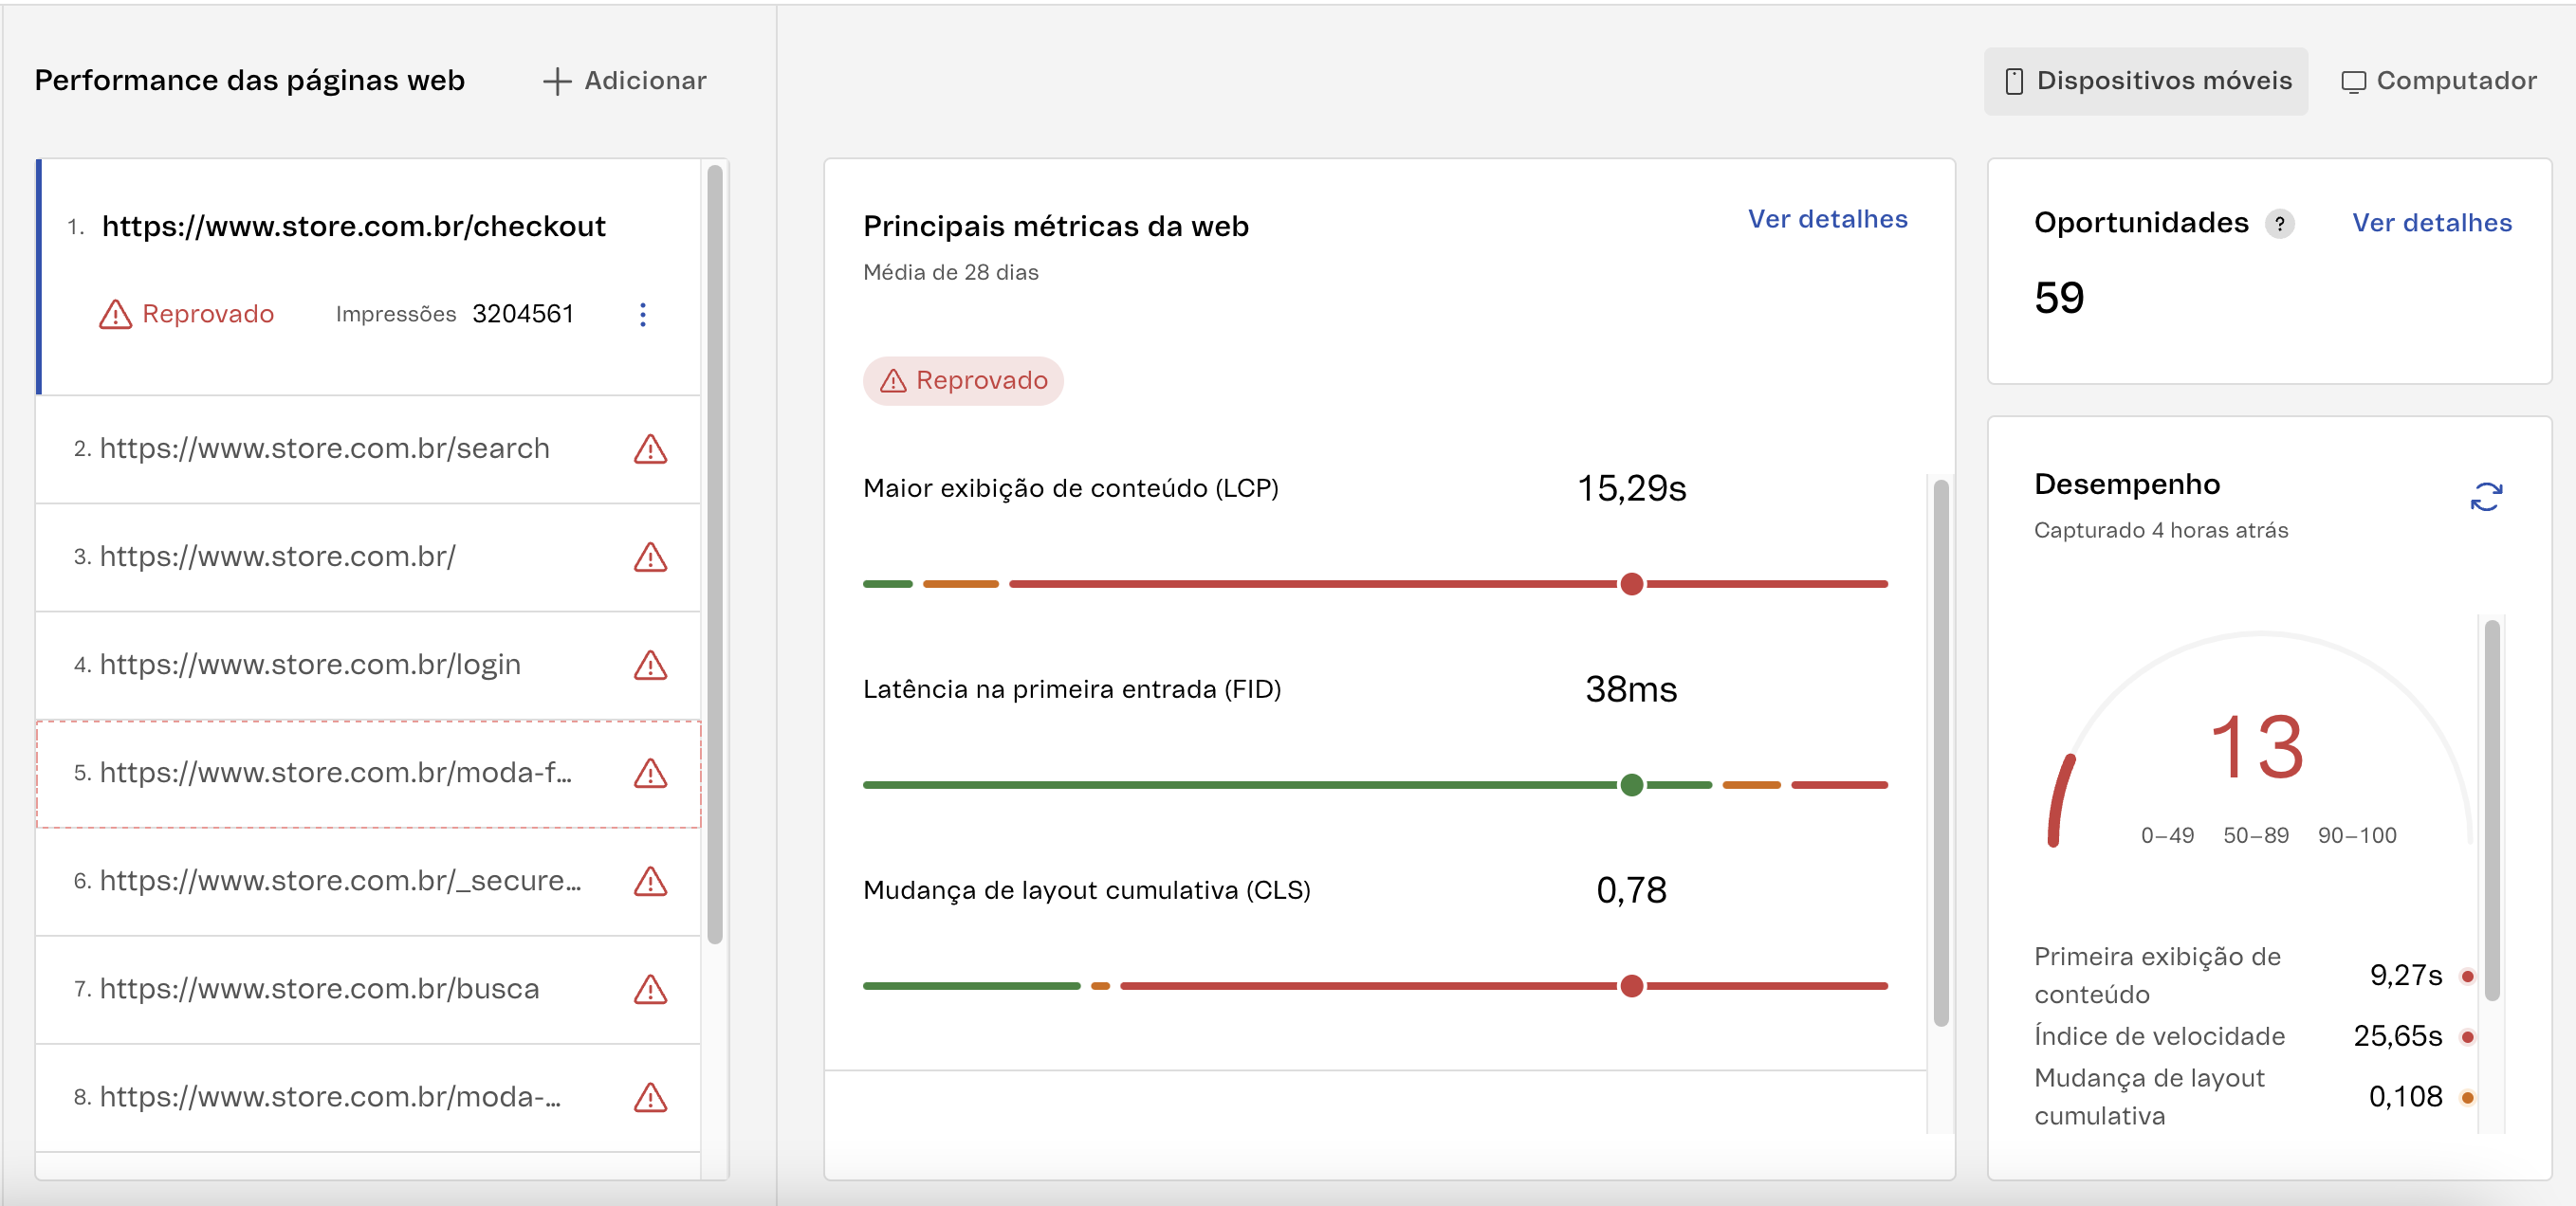Select the moda-f… page entry

[335, 772]
